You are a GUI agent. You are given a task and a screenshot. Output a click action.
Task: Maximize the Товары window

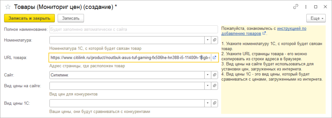[316, 7]
